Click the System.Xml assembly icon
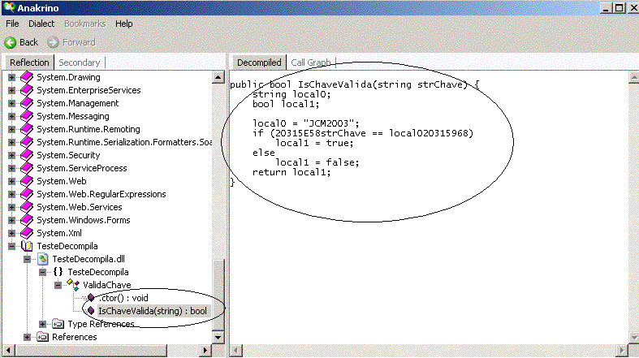 pyautogui.click(x=27, y=233)
